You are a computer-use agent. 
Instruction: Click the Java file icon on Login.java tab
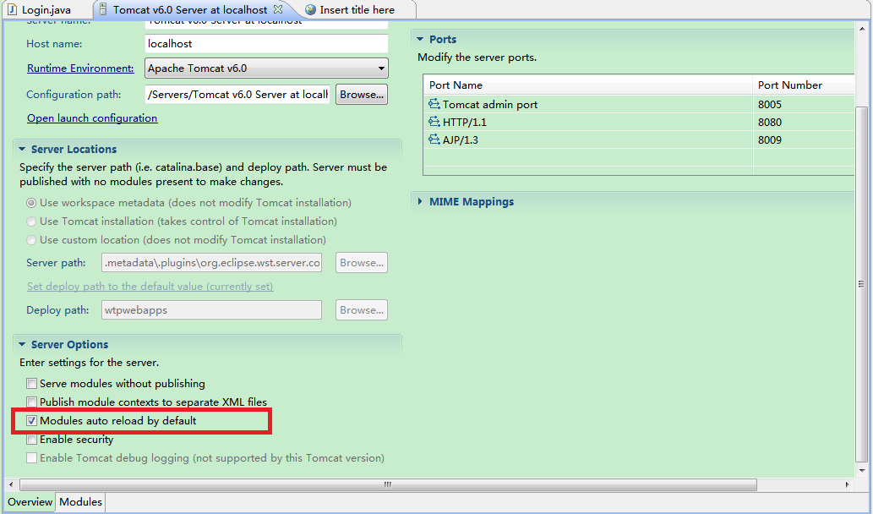12,9
